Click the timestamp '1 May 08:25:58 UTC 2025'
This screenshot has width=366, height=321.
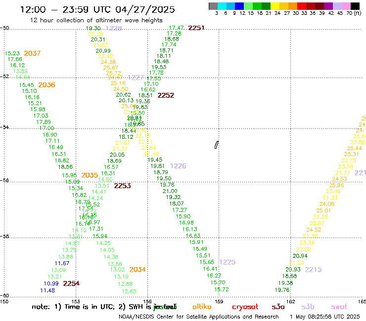point(325,317)
